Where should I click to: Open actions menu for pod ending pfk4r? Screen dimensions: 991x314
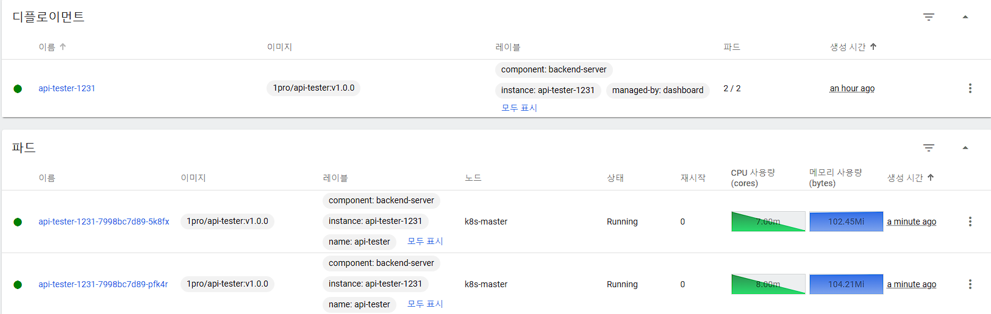tap(970, 284)
